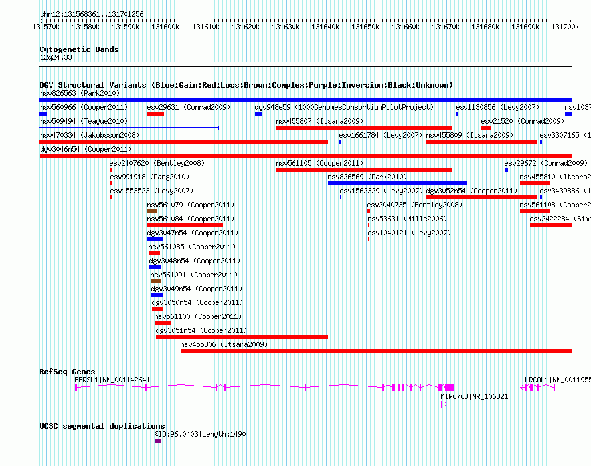The width and height of the screenshot is (591, 466).
Task: Click the UCSC segmental duplications track title
Action: click(102, 426)
